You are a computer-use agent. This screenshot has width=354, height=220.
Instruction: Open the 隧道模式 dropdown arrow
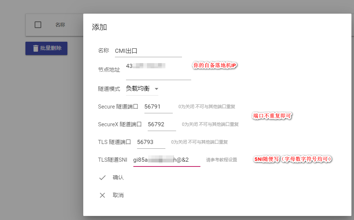pos(157,89)
